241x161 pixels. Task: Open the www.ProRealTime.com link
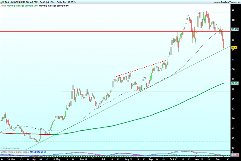[227, 2]
